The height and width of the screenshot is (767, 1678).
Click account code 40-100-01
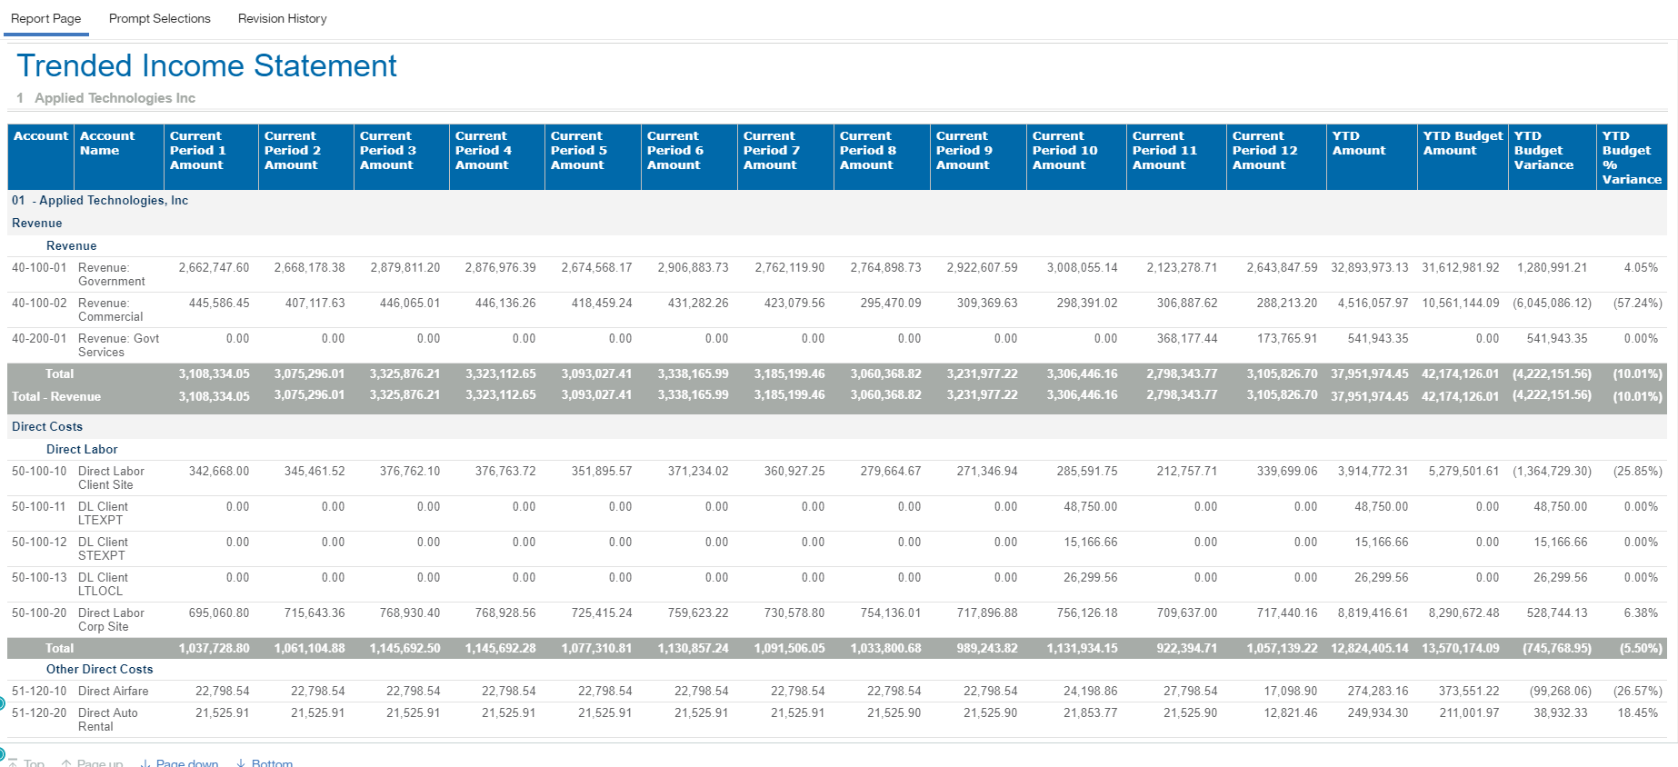[x=39, y=268]
